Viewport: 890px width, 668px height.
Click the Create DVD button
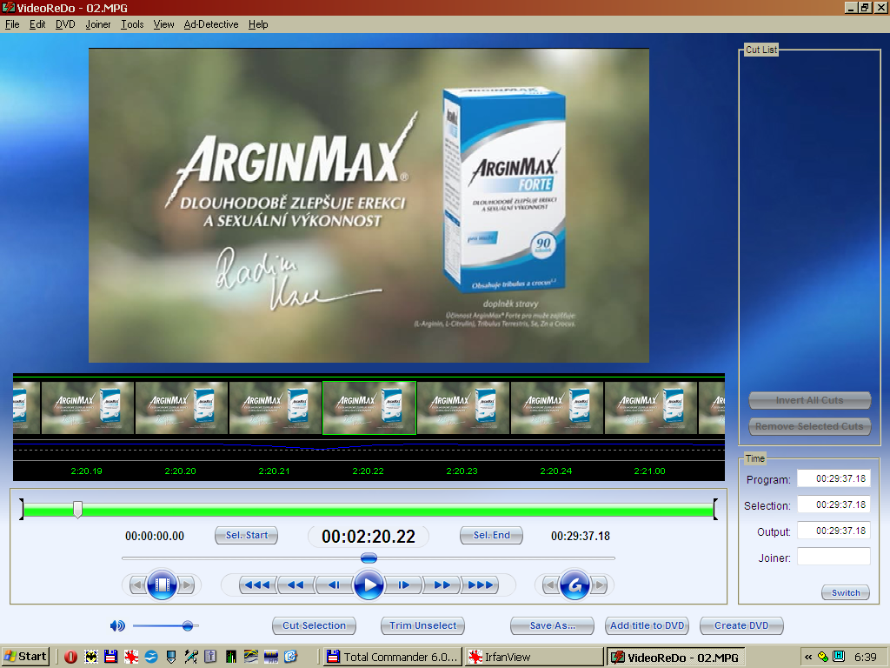coord(741,625)
